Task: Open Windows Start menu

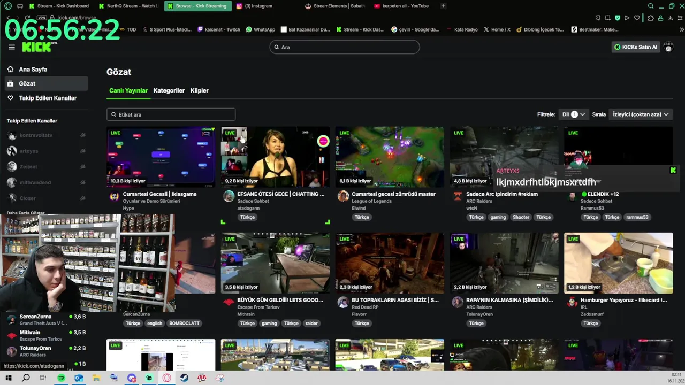Action: pos(9,378)
